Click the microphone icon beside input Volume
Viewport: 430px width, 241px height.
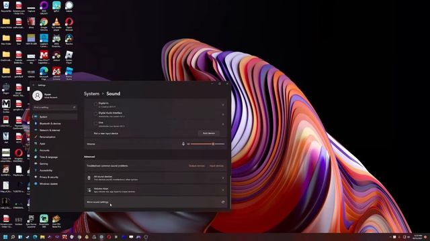[x=183, y=144]
